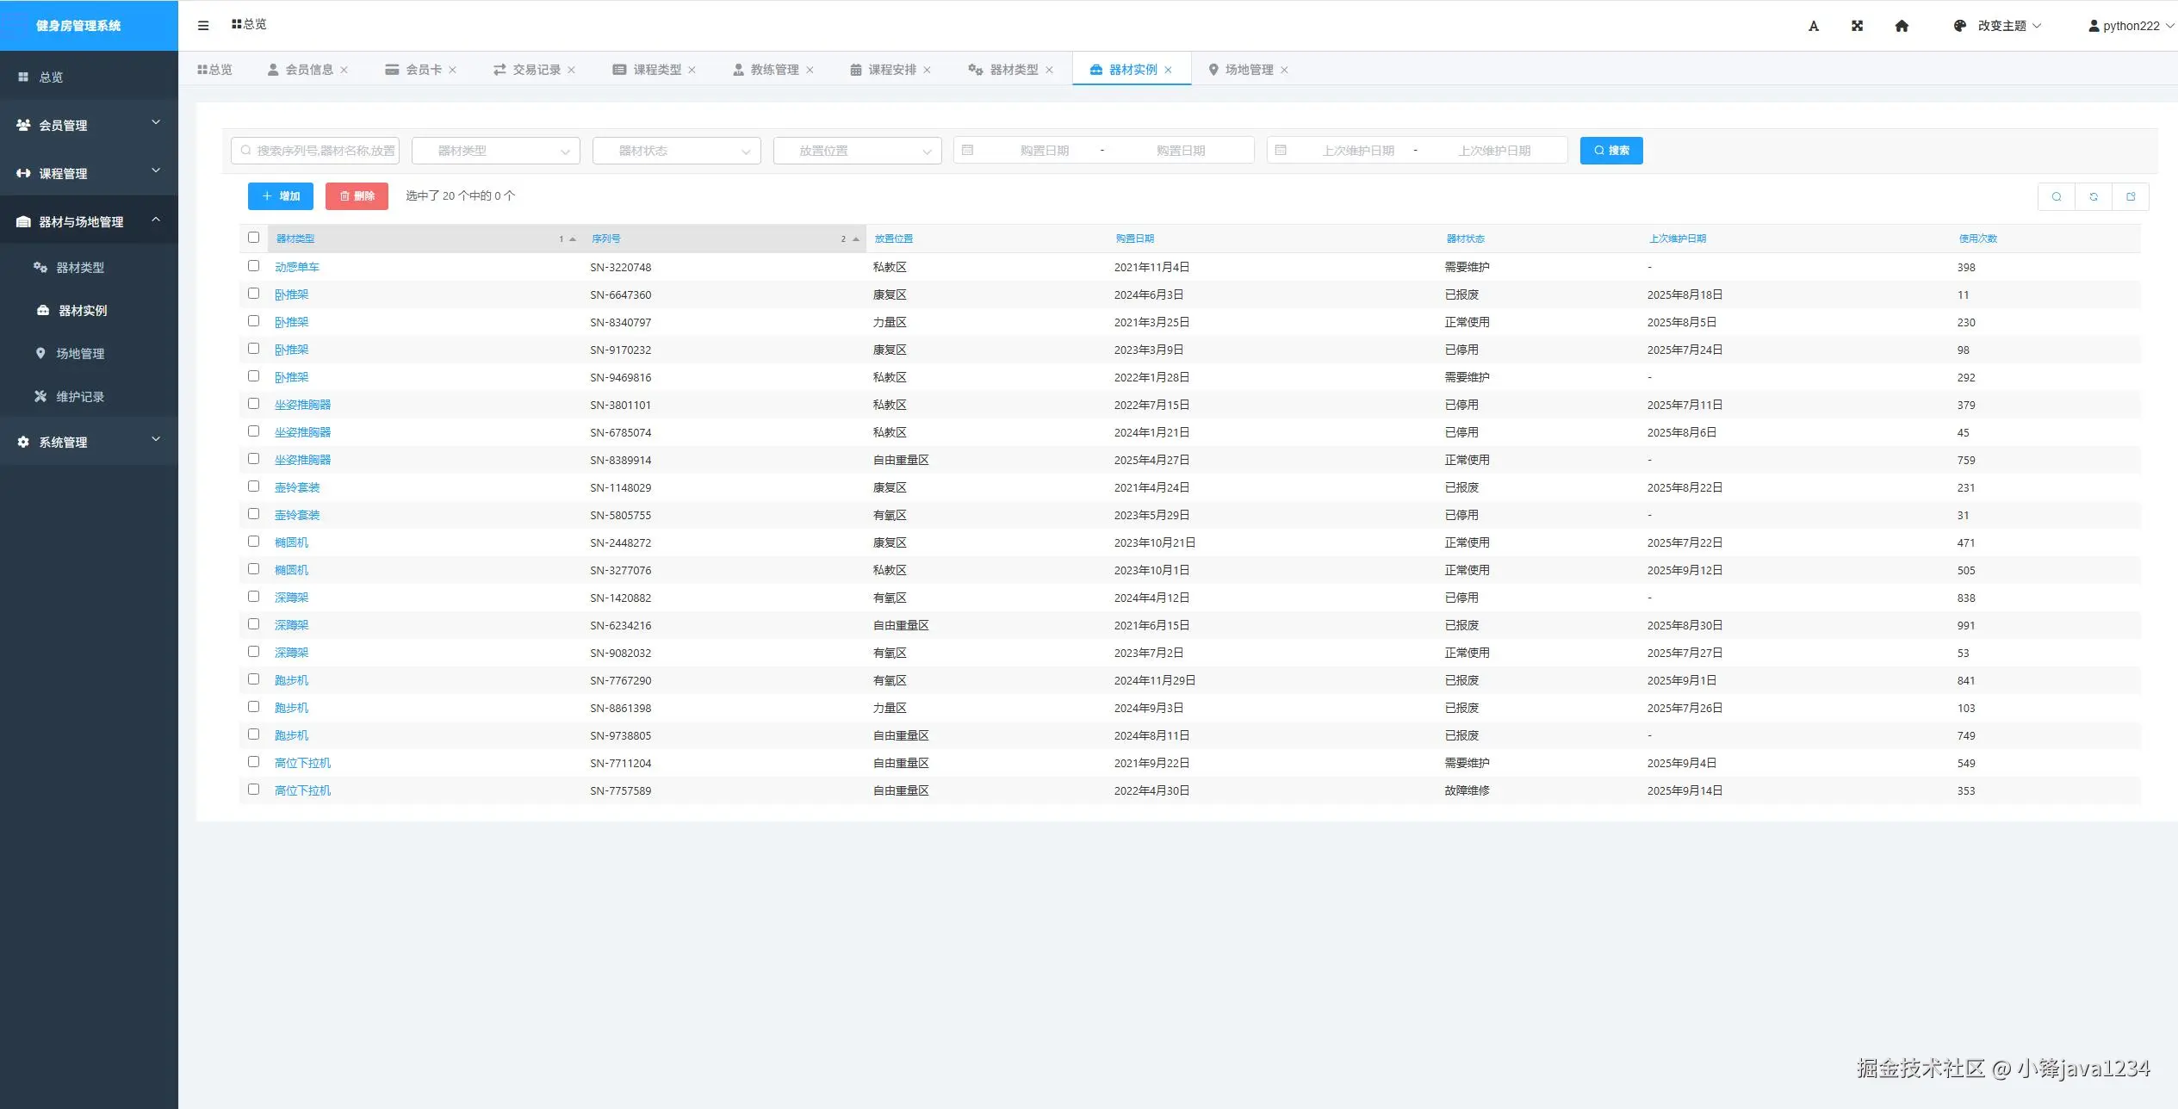Close the 器材类型 tab with its X
This screenshot has height=1109, width=2178.
[x=1049, y=70]
